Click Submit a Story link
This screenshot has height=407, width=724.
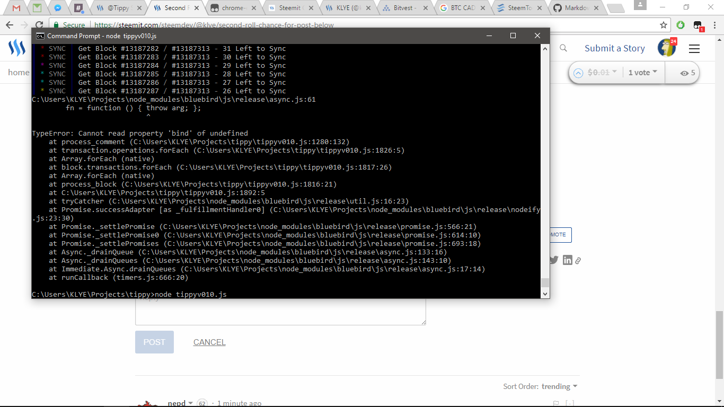[615, 48]
